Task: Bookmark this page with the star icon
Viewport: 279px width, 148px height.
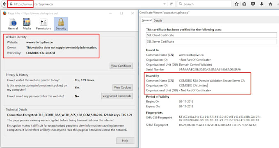Action: coord(236,4)
